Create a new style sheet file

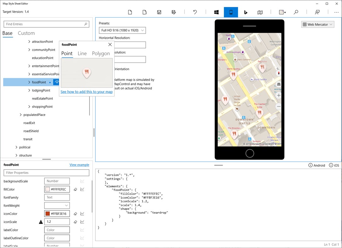130,12
